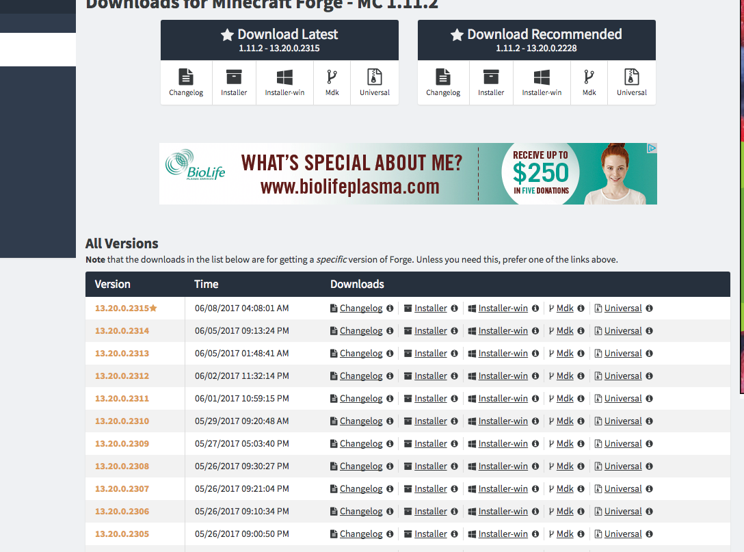Show info icon for Changelog 13.20.0.2315

pos(390,308)
